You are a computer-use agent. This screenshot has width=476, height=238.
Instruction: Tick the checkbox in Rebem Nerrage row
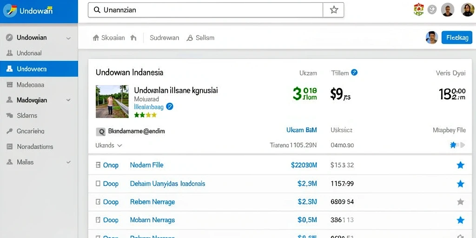98,202
